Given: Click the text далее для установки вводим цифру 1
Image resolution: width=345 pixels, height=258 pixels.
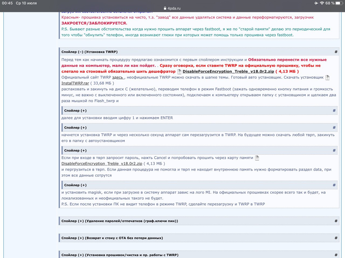Looking at the screenshot, I should 98,118.
